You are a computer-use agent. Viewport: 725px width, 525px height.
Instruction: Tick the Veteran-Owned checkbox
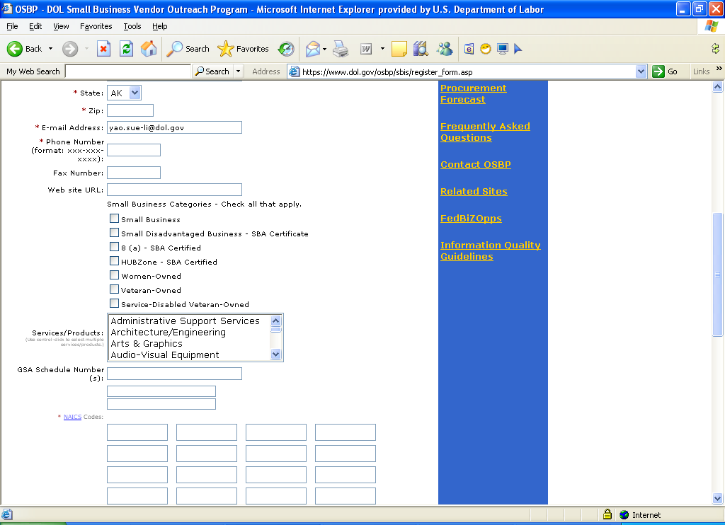click(x=114, y=289)
